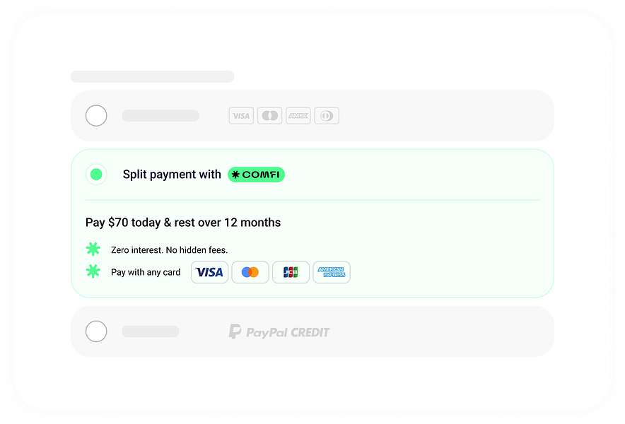This screenshot has height=424, width=625.
Task: Click the JCB card icon
Action: (291, 272)
